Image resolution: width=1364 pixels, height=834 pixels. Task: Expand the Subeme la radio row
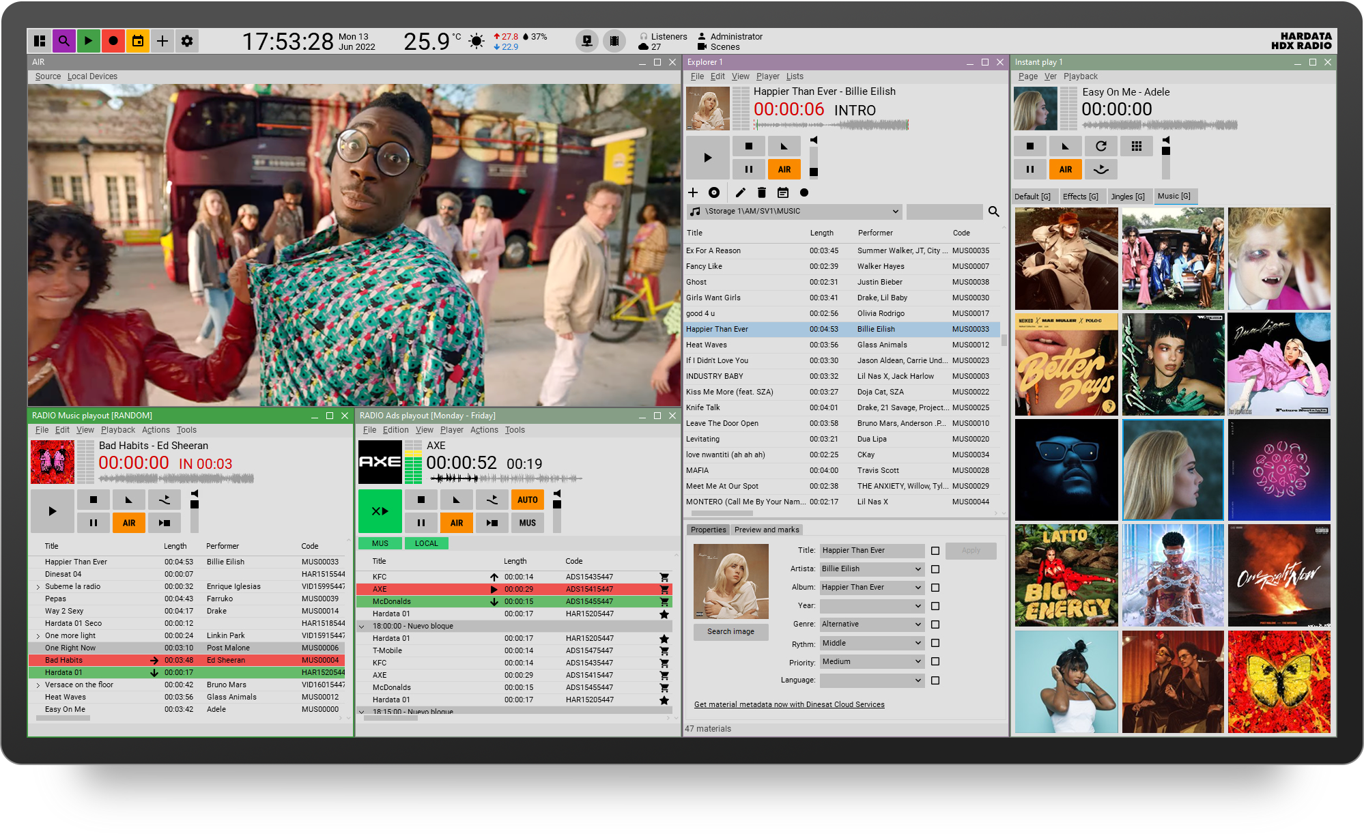38,587
